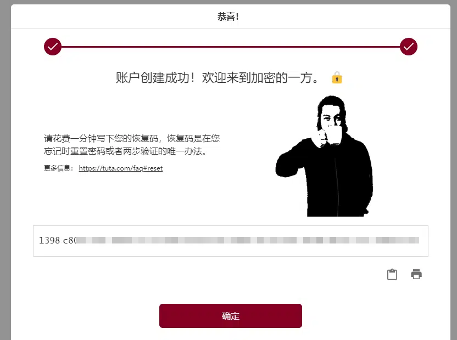The image size is (457, 340).
Task: Copy the recovery code with clipboard icon
Action: pos(392,274)
